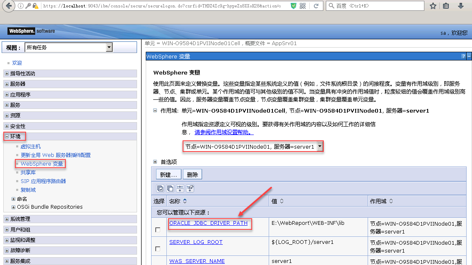Collapse the 作用域 details
The height and width of the screenshot is (265, 472).
(x=155, y=111)
